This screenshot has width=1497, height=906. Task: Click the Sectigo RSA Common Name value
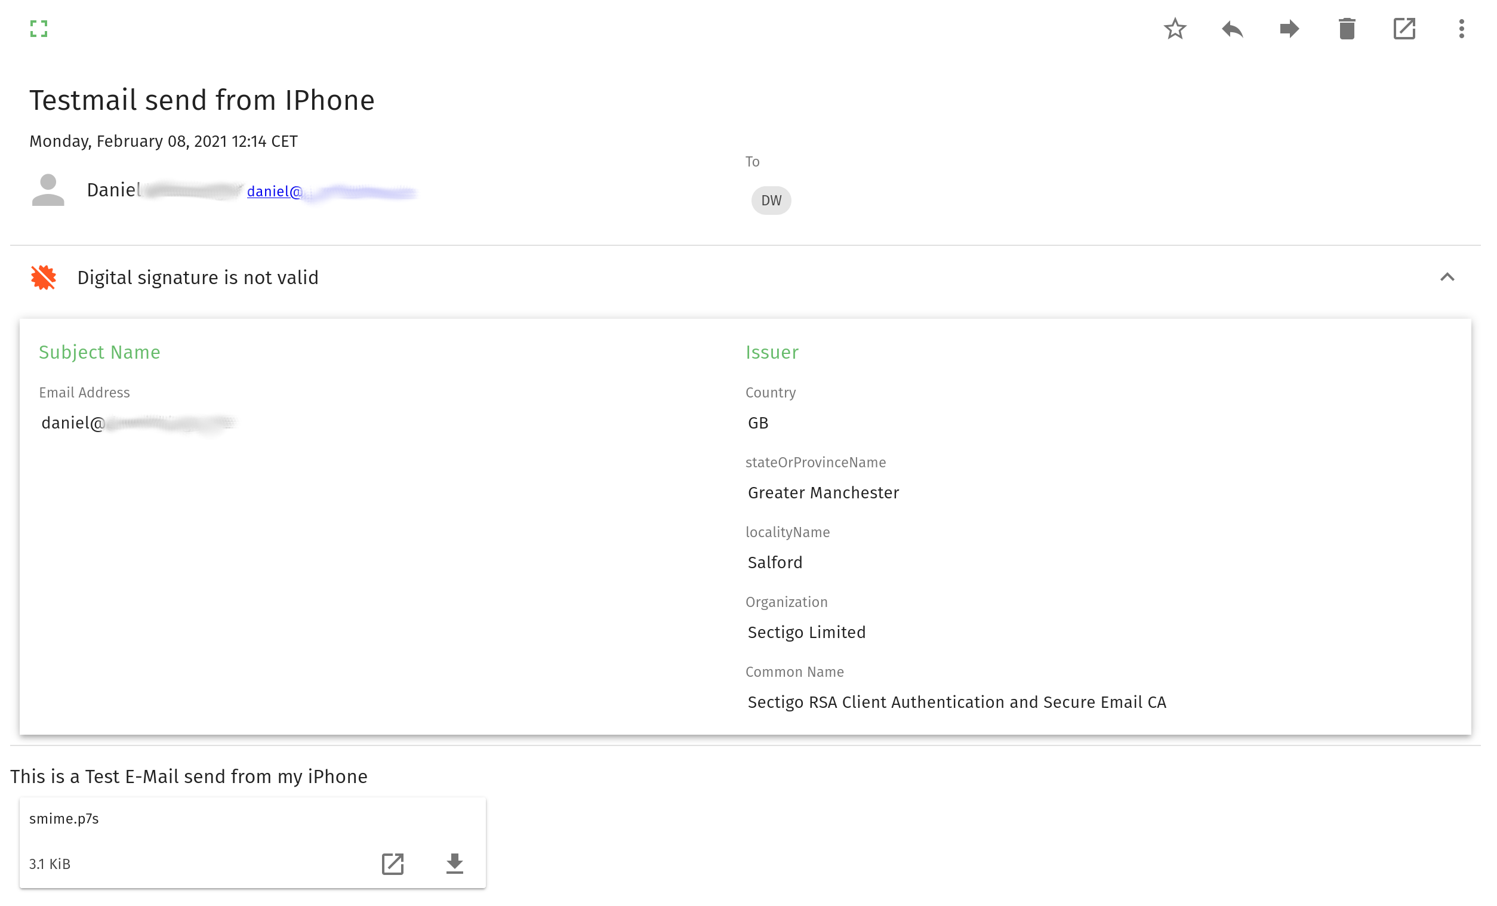pyautogui.click(x=956, y=702)
